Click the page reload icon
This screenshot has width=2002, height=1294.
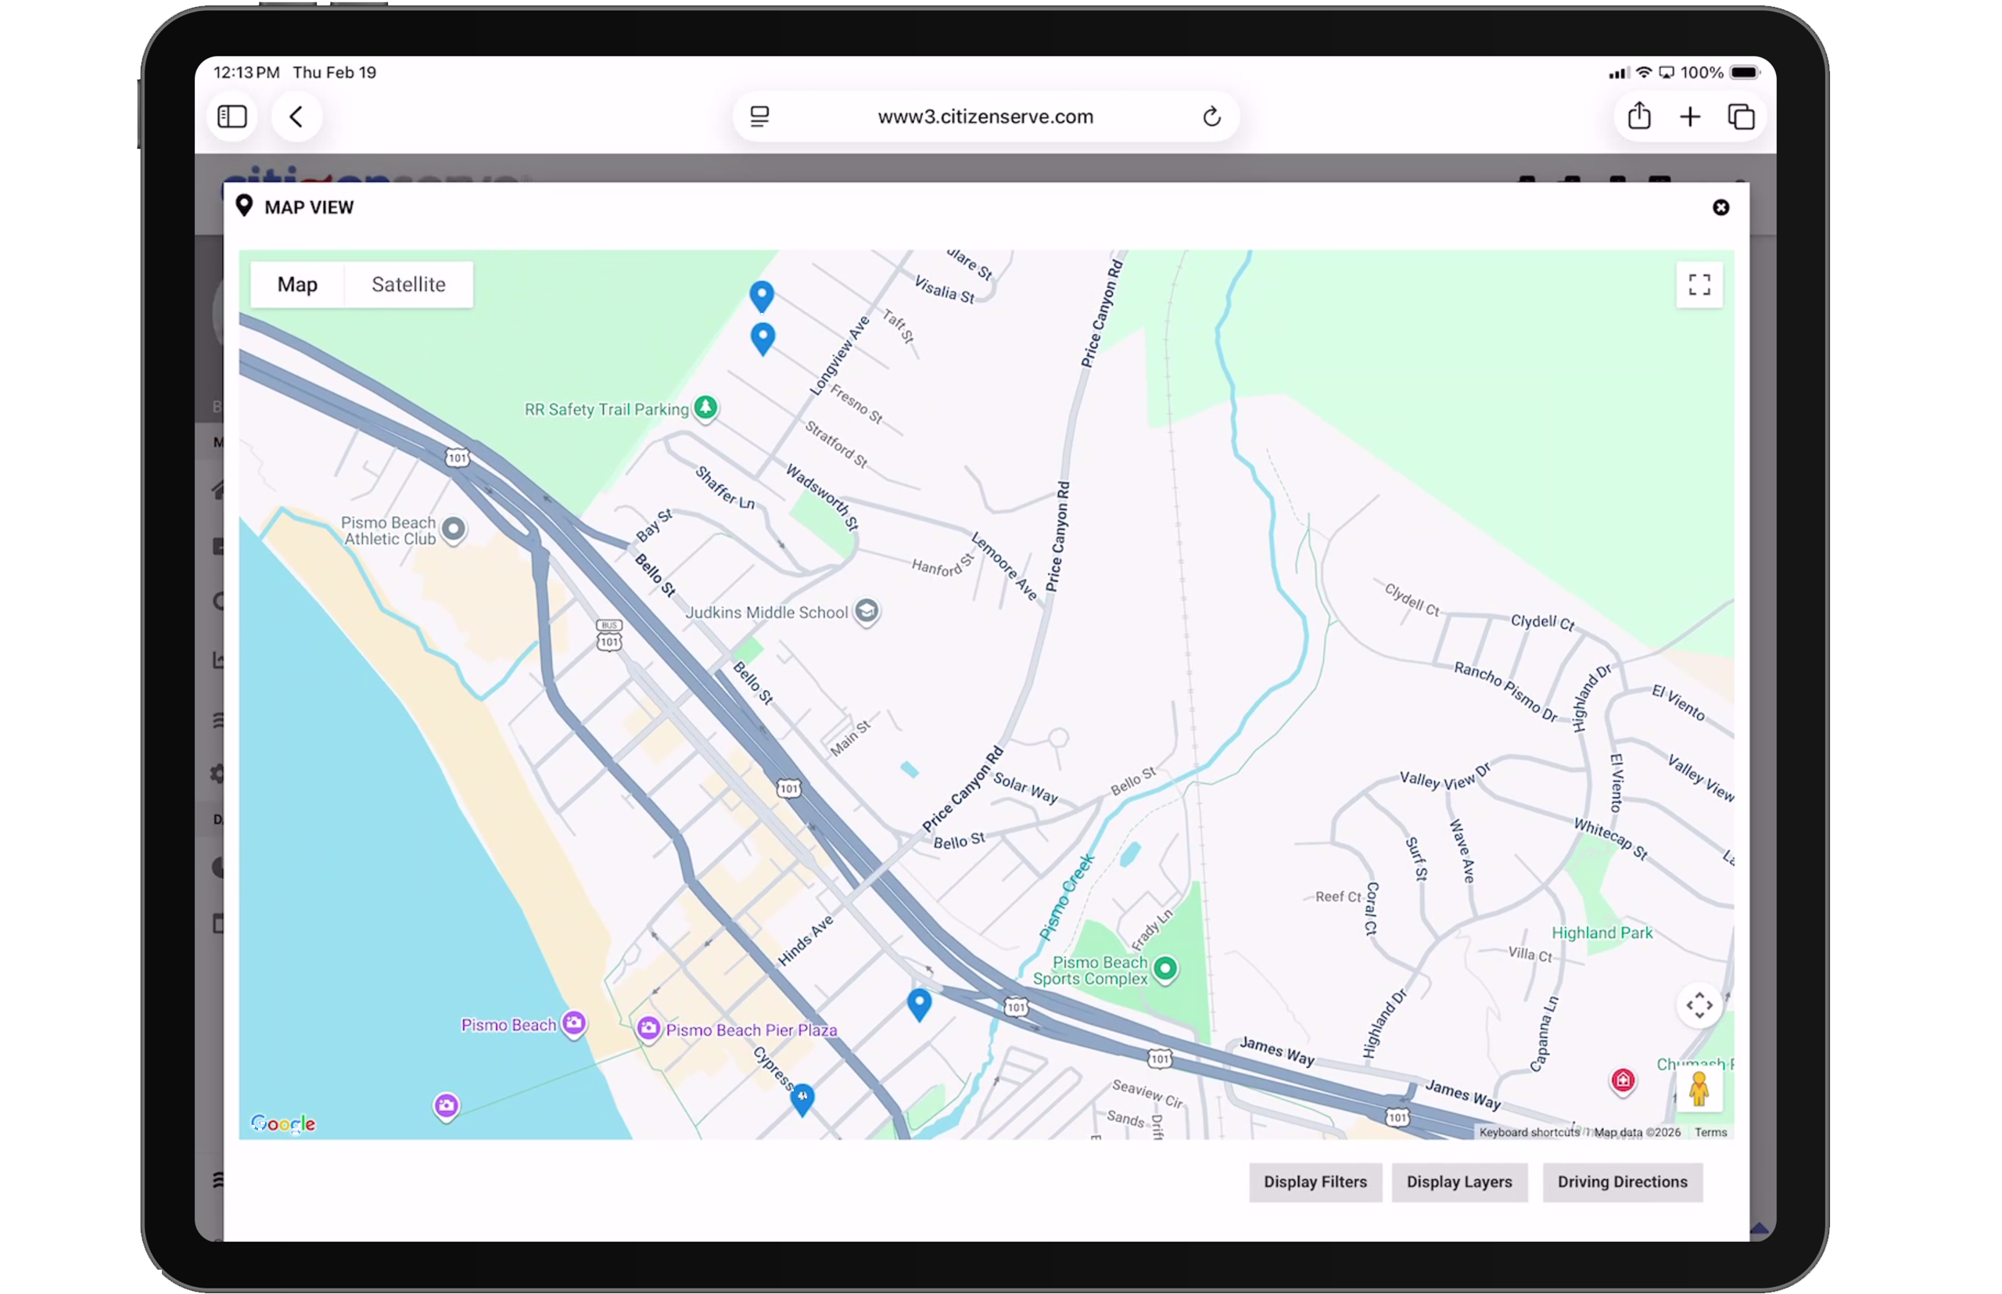pyautogui.click(x=1212, y=116)
